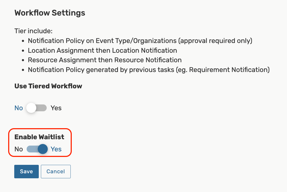
Task: Click the "Use Tiered Workflow" label
Action: 48,86
